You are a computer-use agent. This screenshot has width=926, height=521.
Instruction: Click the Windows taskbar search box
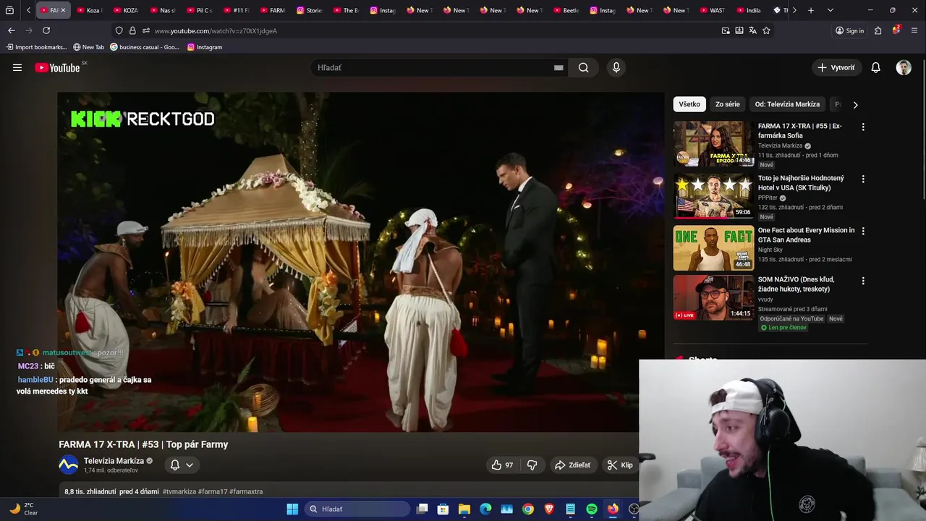(x=357, y=509)
